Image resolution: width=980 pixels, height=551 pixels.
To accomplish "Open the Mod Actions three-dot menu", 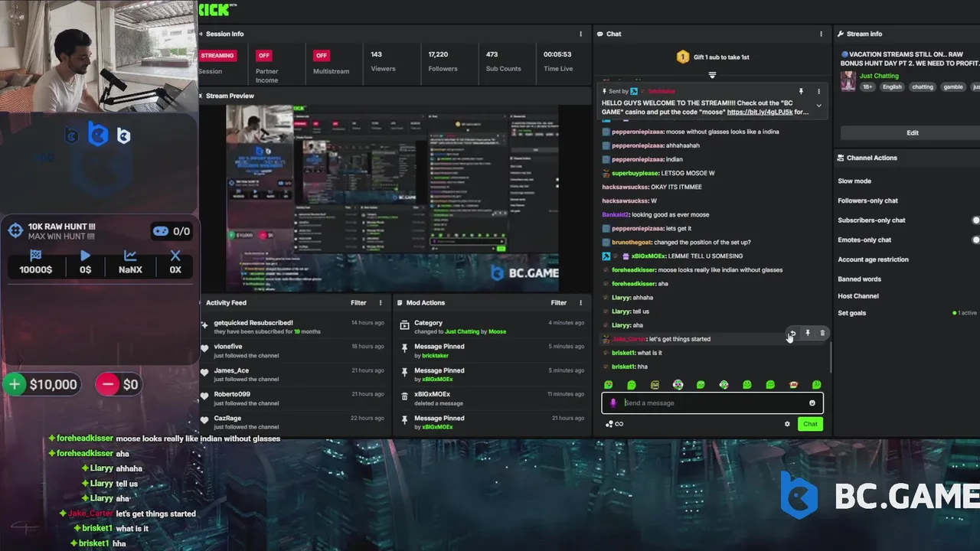I will pyautogui.click(x=580, y=302).
